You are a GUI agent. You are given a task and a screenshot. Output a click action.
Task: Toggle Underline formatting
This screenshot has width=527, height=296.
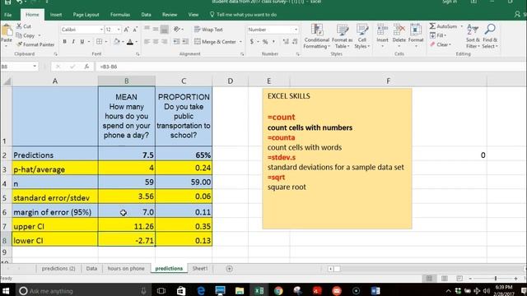[82, 42]
